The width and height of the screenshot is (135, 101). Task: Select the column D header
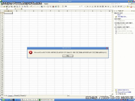point(33,11)
